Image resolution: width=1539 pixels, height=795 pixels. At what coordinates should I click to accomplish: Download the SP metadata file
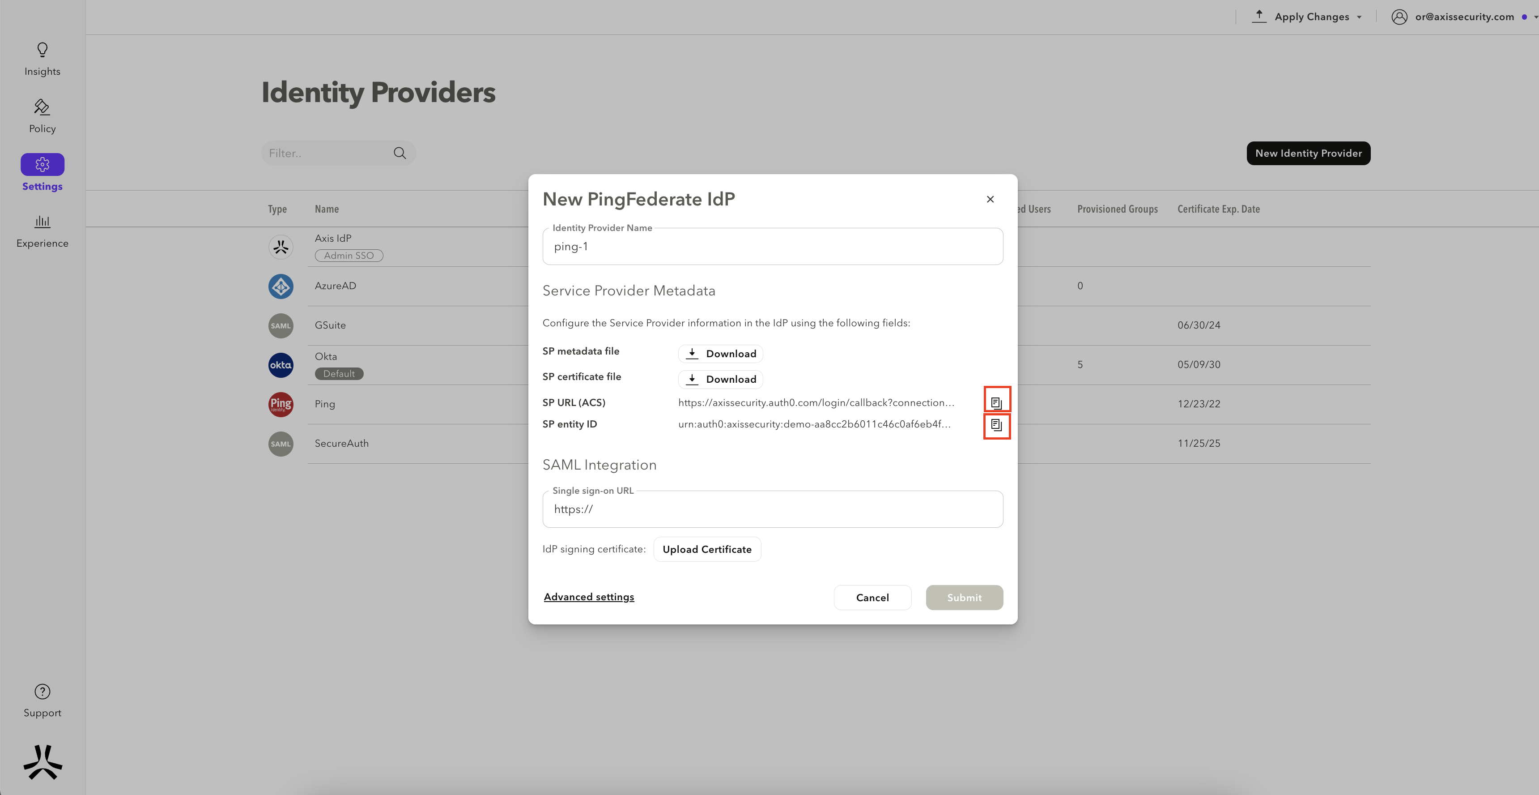click(x=720, y=354)
